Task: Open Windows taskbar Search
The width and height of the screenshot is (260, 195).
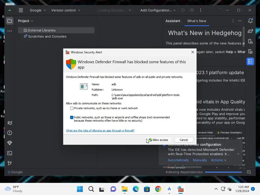Action: [x=91, y=189]
